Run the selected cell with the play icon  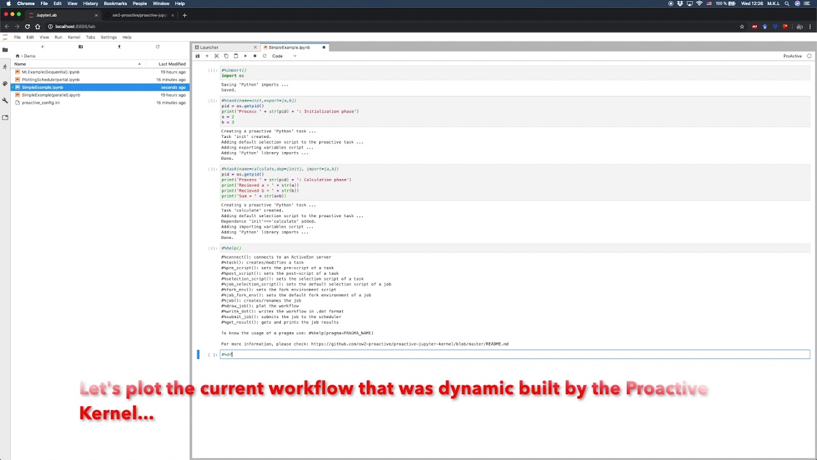(245, 56)
